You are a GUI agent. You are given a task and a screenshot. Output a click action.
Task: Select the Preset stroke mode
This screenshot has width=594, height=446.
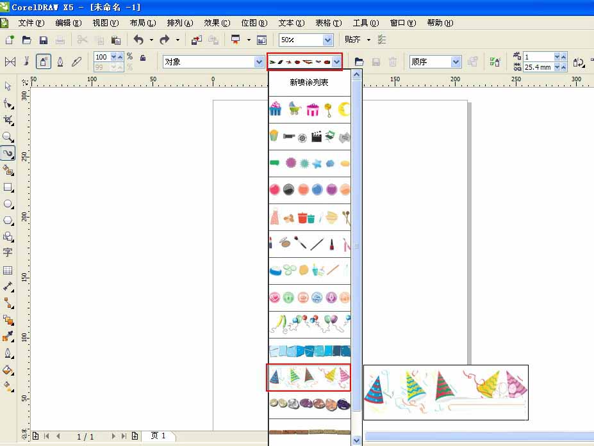(10, 61)
